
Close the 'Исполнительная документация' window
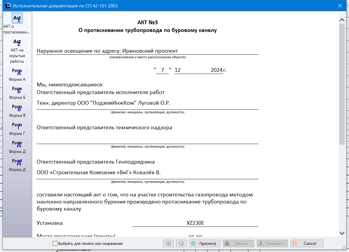[340, 6]
